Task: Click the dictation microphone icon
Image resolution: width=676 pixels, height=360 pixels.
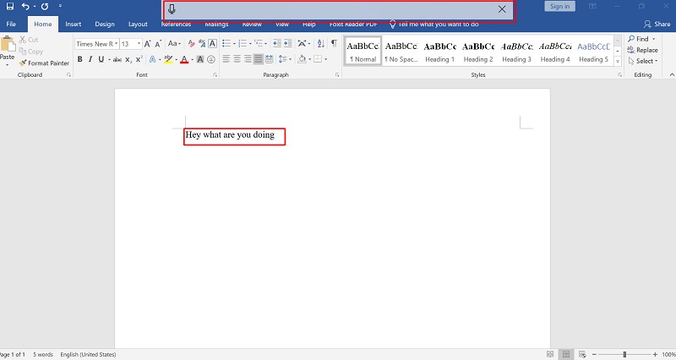Action: coord(172,9)
